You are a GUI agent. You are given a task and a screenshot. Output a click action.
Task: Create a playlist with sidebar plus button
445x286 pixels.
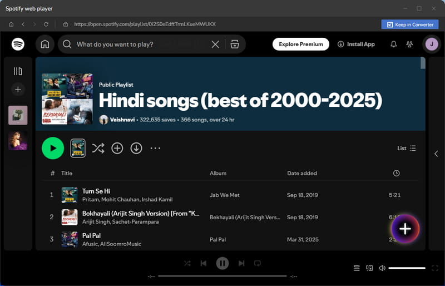[18, 90]
